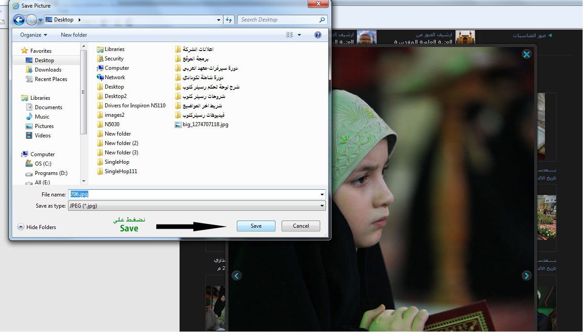Open the Organize menu
This screenshot has width=583, height=332.
click(x=34, y=35)
